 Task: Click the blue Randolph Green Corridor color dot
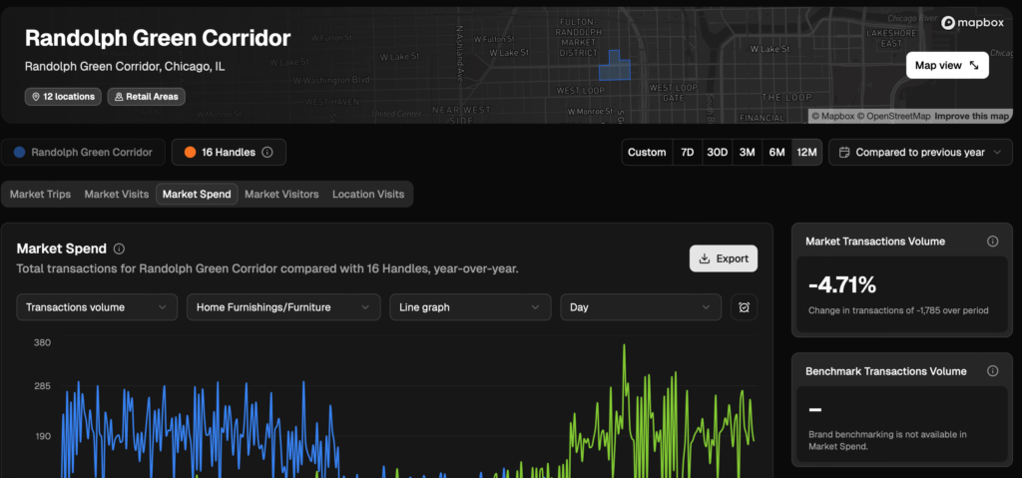pos(20,152)
